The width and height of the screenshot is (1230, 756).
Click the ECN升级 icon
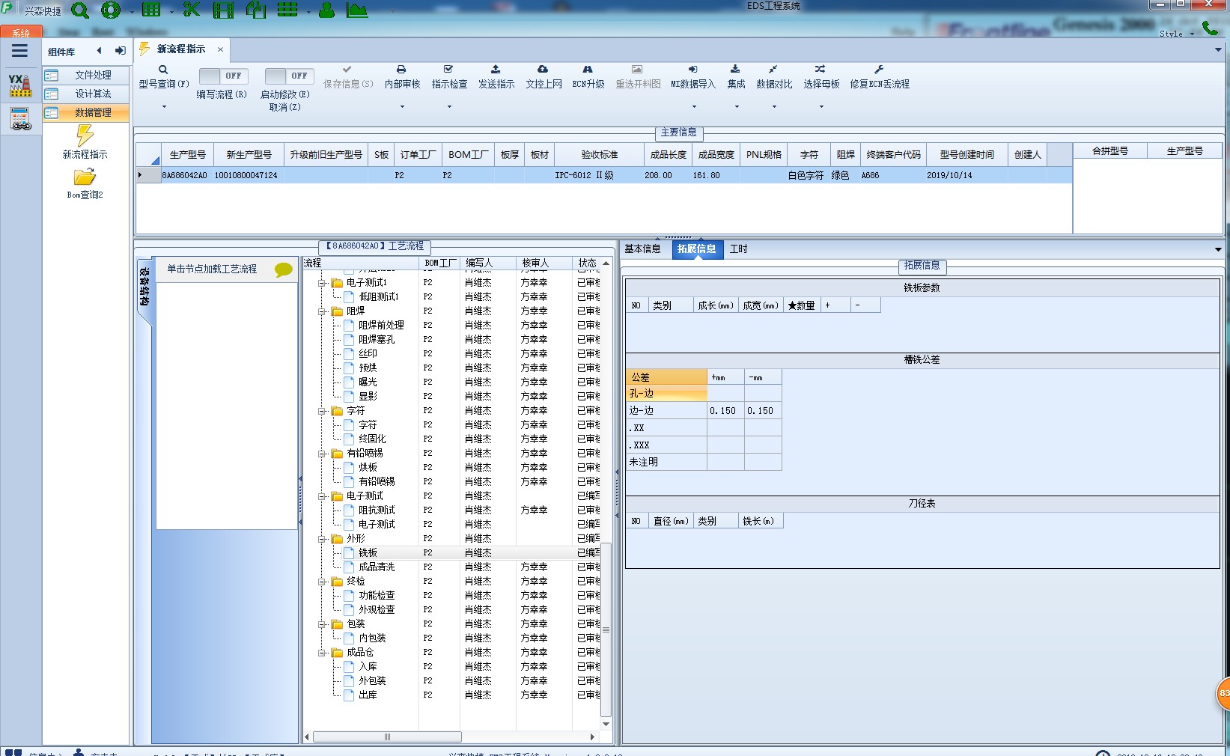click(x=588, y=69)
